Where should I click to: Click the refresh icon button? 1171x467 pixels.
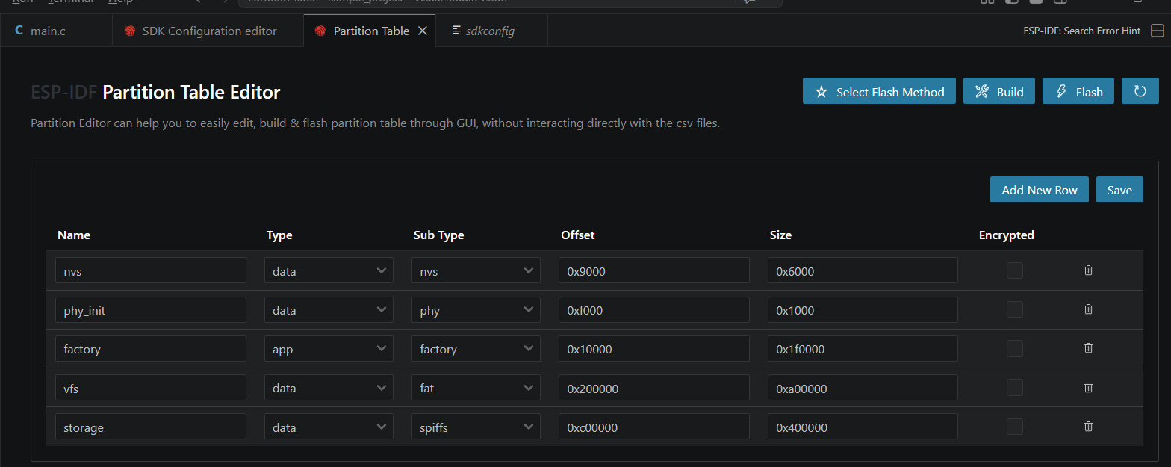point(1140,91)
